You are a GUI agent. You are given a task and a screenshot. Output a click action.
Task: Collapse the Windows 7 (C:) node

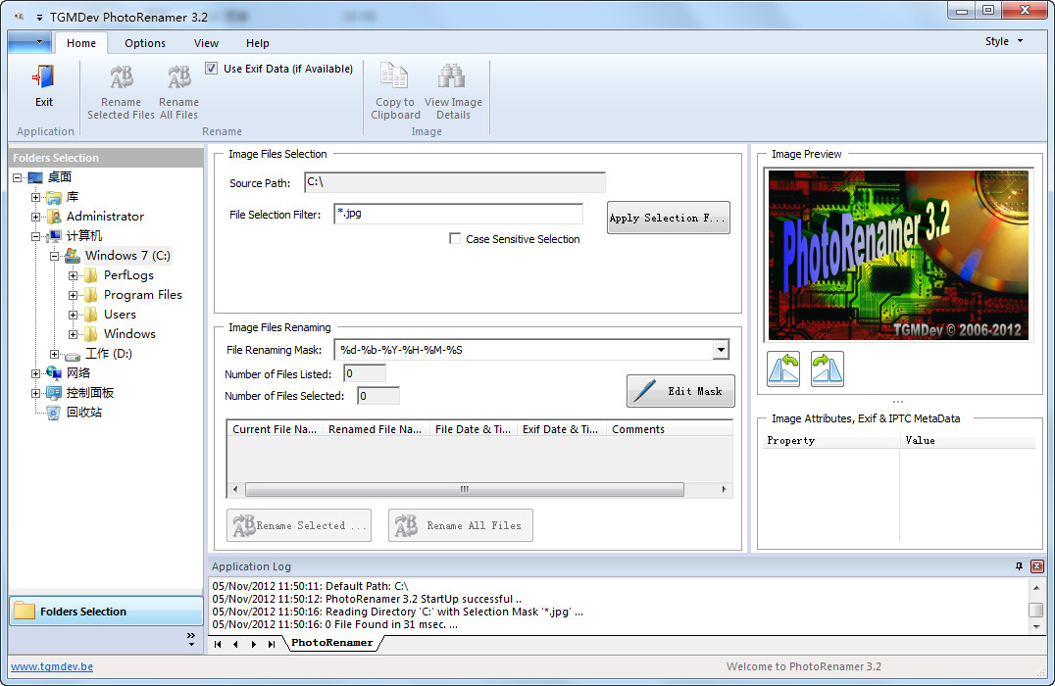click(55, 256)
